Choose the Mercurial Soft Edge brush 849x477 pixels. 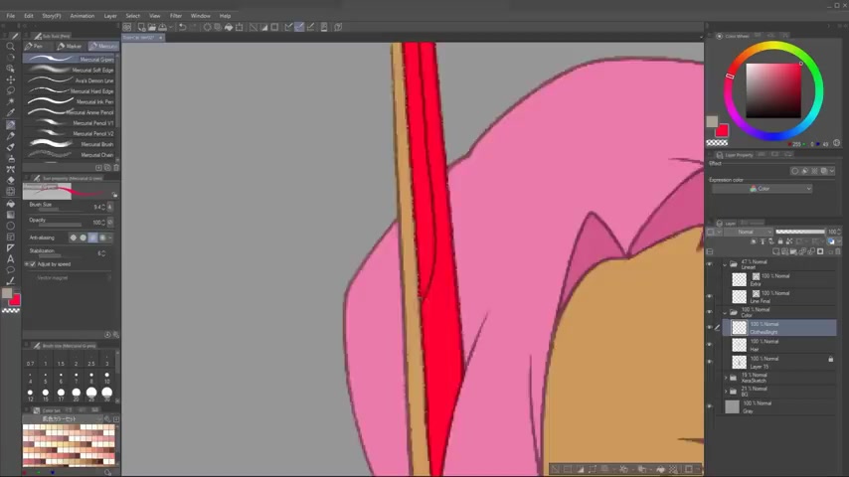(71, 70)
